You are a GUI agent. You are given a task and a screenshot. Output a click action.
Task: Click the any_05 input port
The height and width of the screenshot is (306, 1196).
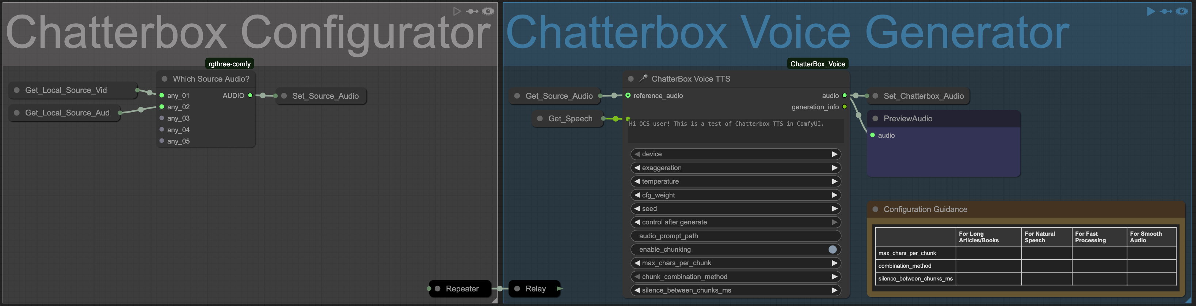click(x=161, y=141)
